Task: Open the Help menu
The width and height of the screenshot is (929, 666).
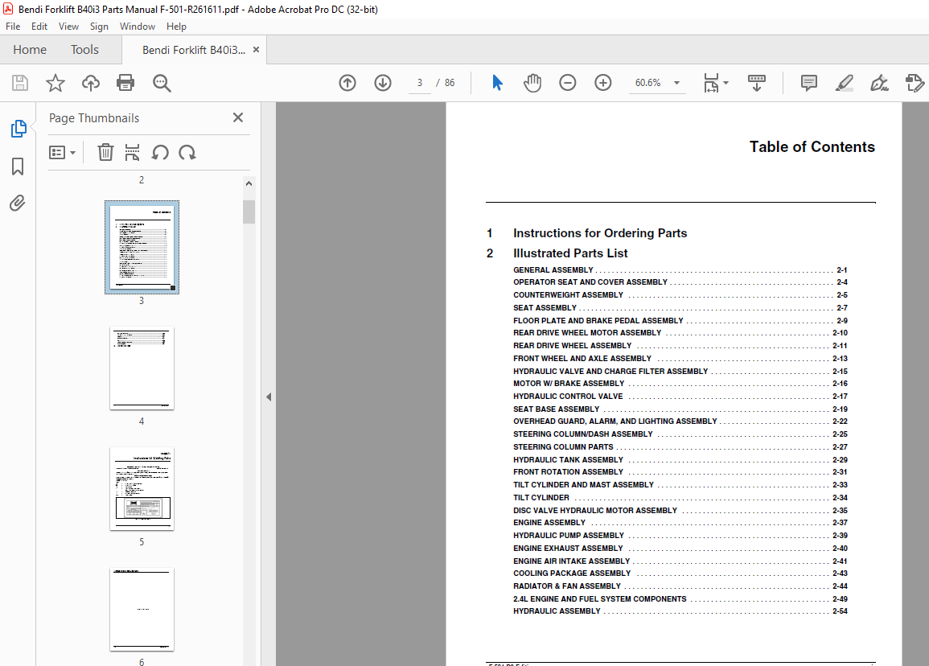Action: [176, 26]
